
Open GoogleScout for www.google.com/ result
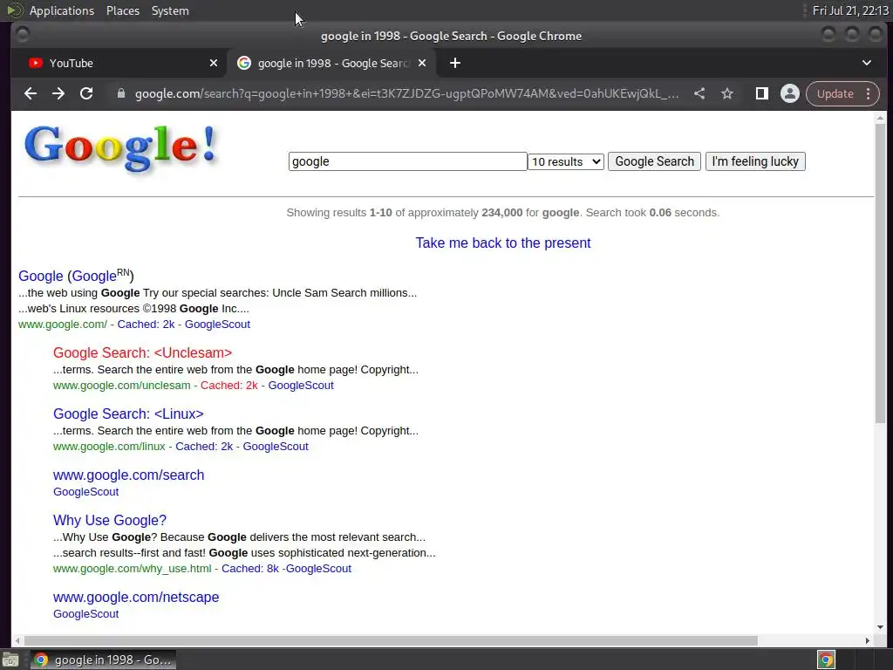217,325
